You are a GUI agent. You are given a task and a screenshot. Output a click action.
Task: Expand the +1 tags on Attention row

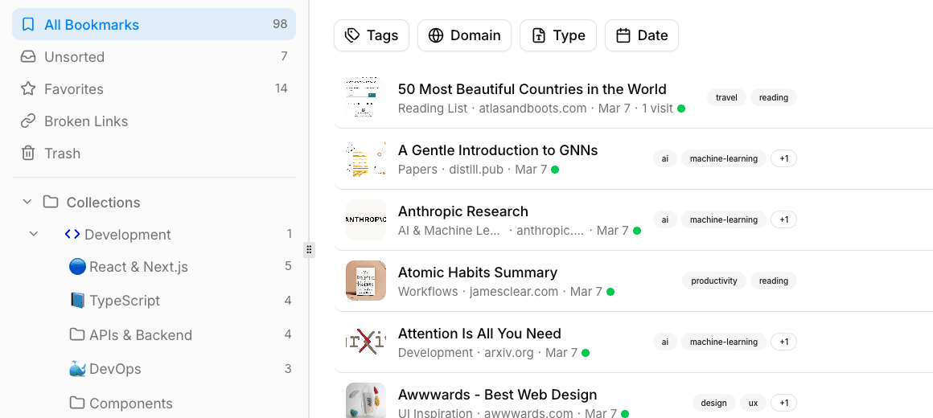[x=783, y=342]
